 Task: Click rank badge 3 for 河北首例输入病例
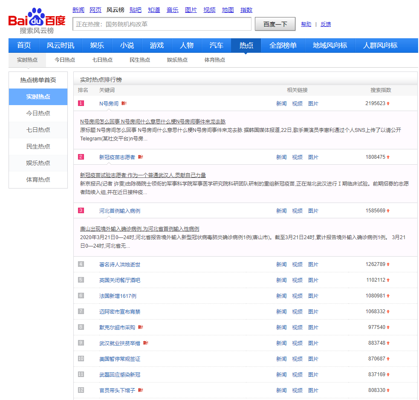[x=81, y=211]
